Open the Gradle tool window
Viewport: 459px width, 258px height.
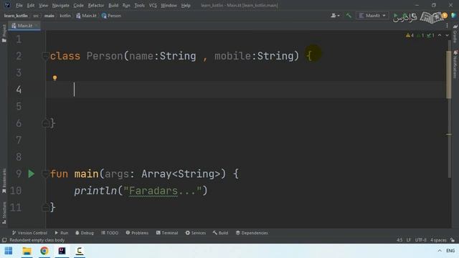pyautogui.click(x=455, y=34)
